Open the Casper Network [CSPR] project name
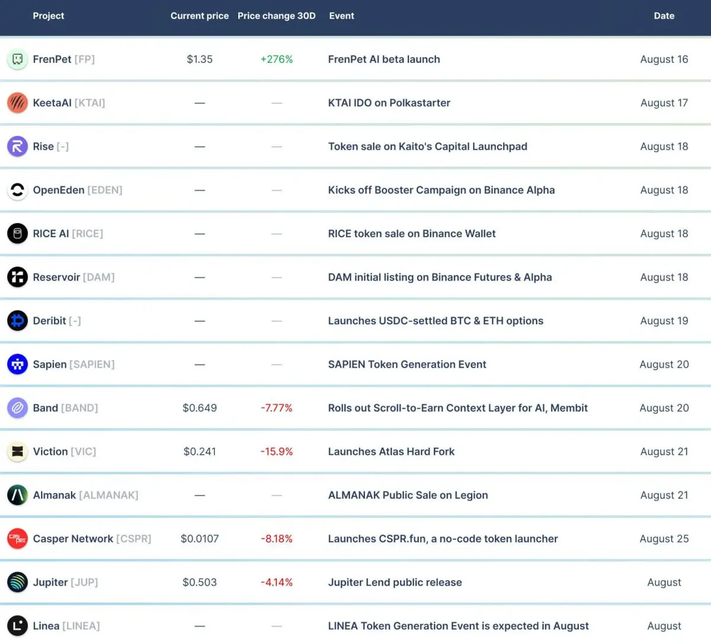This screenshot has width=711, height=644. (92, 539)
